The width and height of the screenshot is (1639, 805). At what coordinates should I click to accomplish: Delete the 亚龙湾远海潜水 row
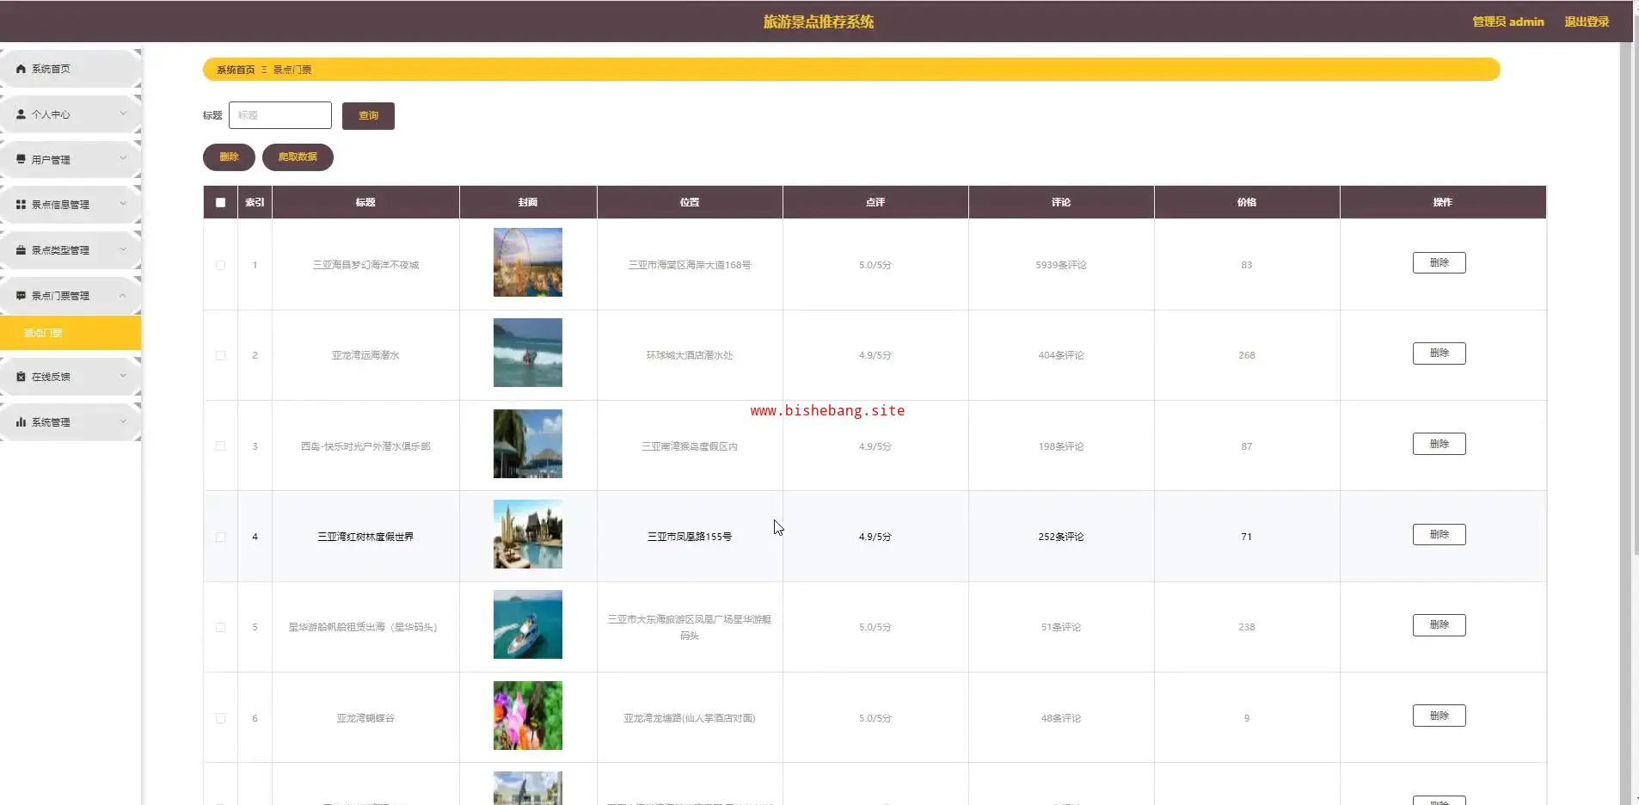point(1439,353)
